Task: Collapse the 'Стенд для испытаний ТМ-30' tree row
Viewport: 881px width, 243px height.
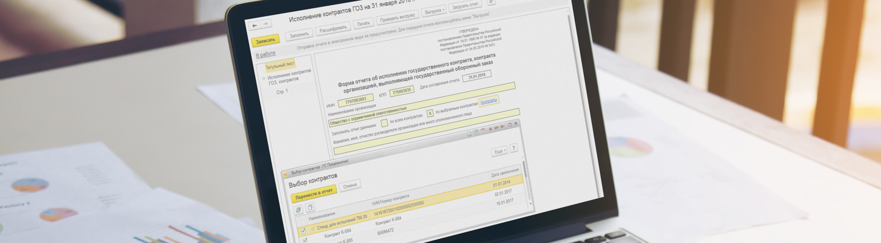Action: [313, 228]
